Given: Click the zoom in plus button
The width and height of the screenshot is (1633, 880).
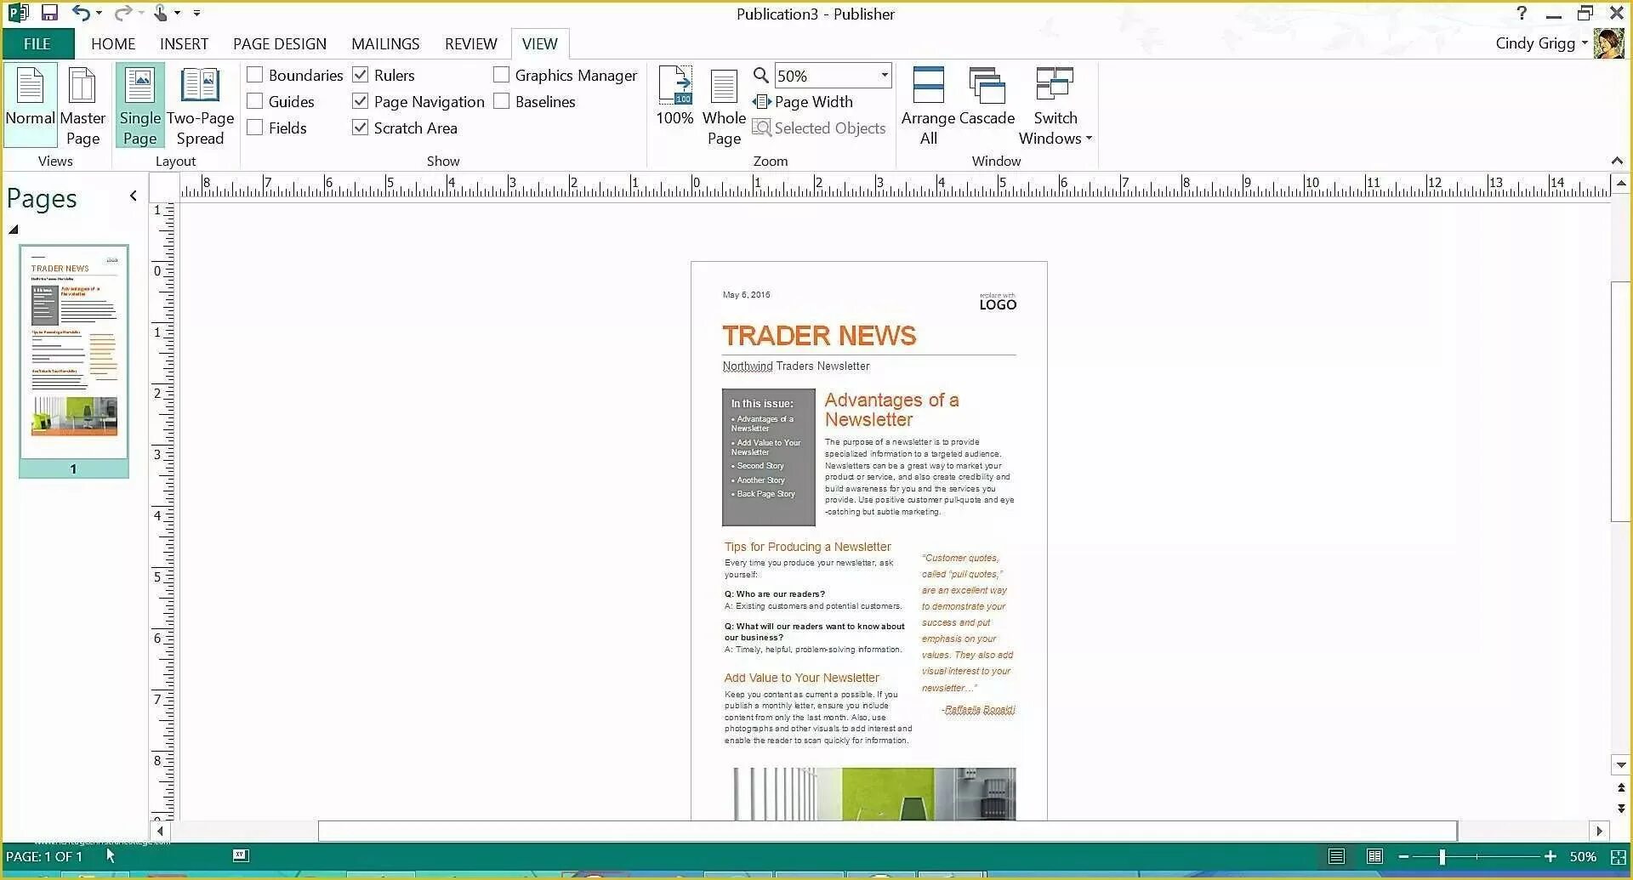Looking at the screenshot, I should pyautogui.click(x=1550, y=856).
